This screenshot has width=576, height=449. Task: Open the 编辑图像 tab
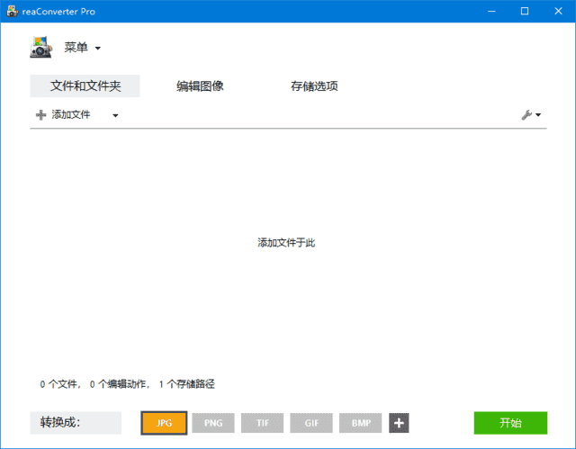pos(200,86)
